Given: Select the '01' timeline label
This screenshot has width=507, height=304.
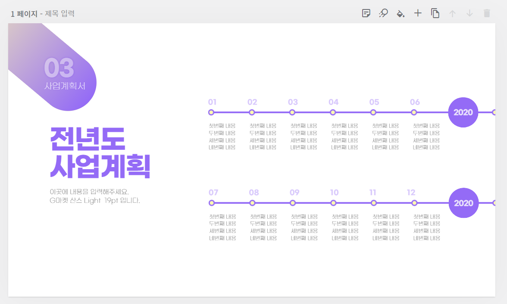Looking at the screenshot, I should click(212, 102).
